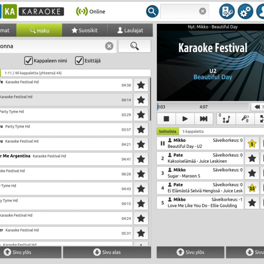Screen dimensions: 264x264
Task: Open the gears settings icon
Action: coord(245,11)
